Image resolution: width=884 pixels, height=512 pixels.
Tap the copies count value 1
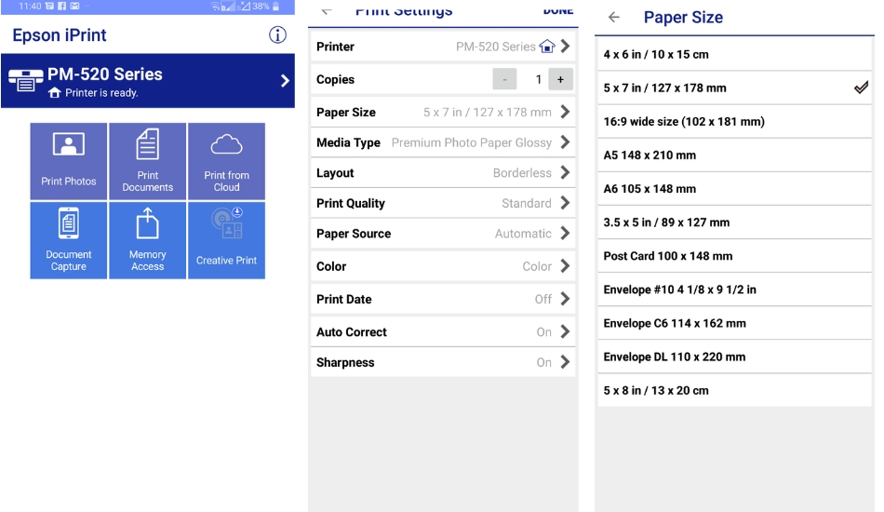(539, 79)
